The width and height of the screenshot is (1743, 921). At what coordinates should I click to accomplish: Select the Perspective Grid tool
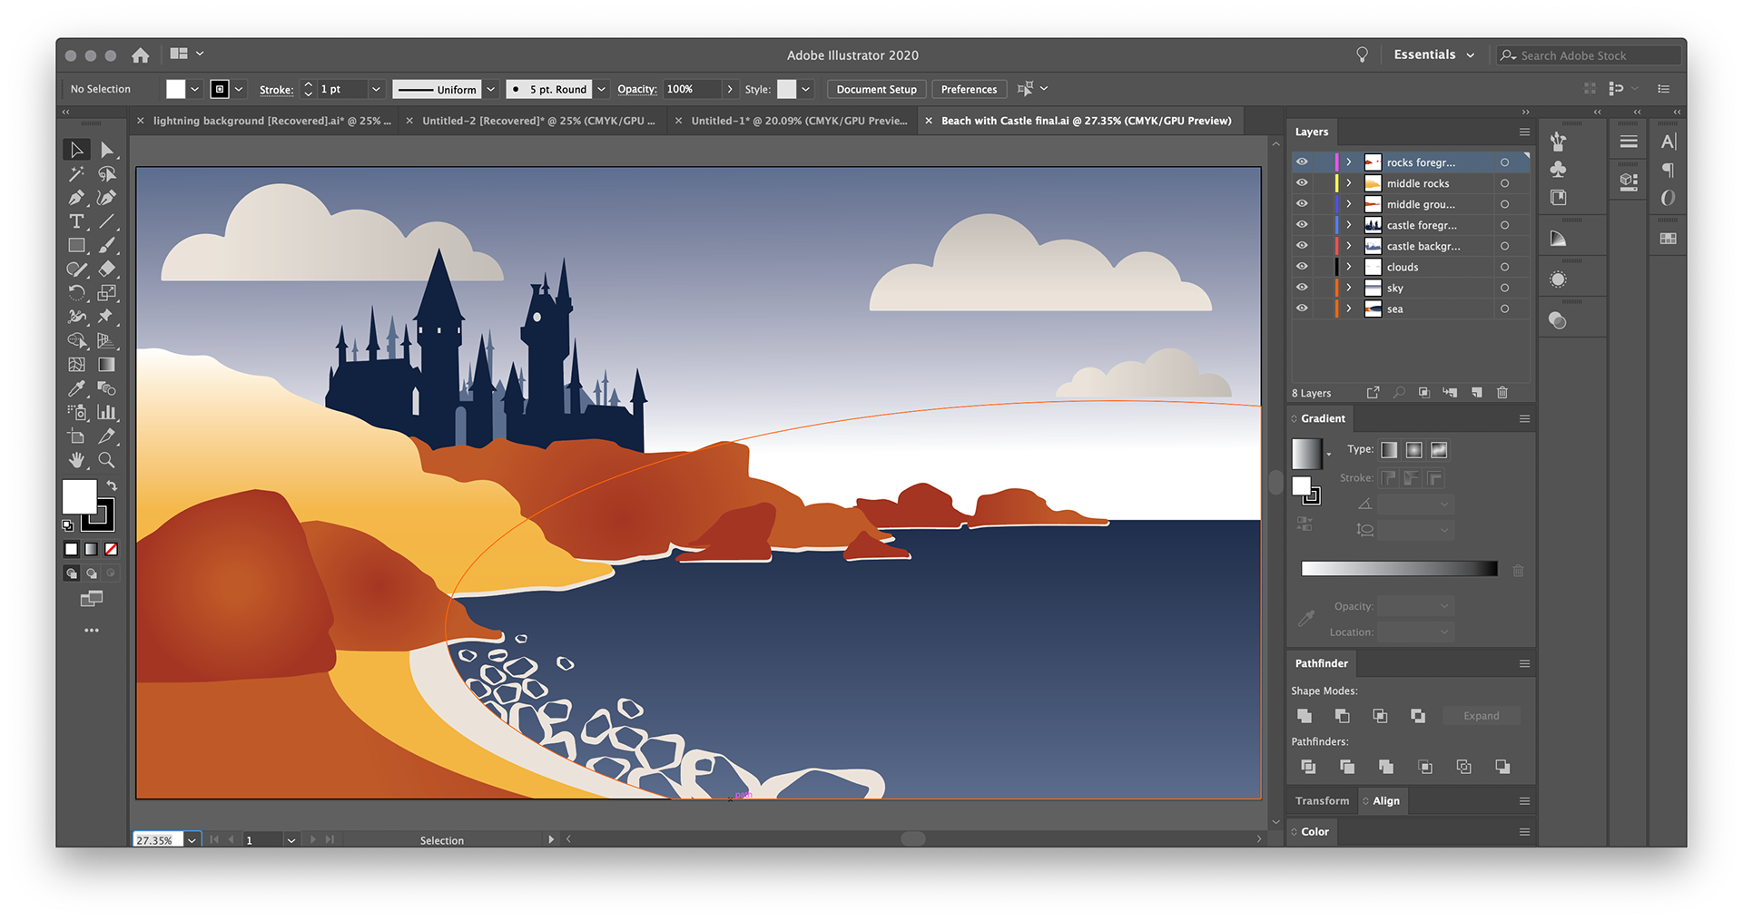tap(107, 340)
